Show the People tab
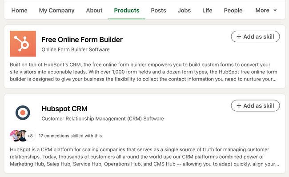This screenshot has width=289, height=177. (233, 10)
